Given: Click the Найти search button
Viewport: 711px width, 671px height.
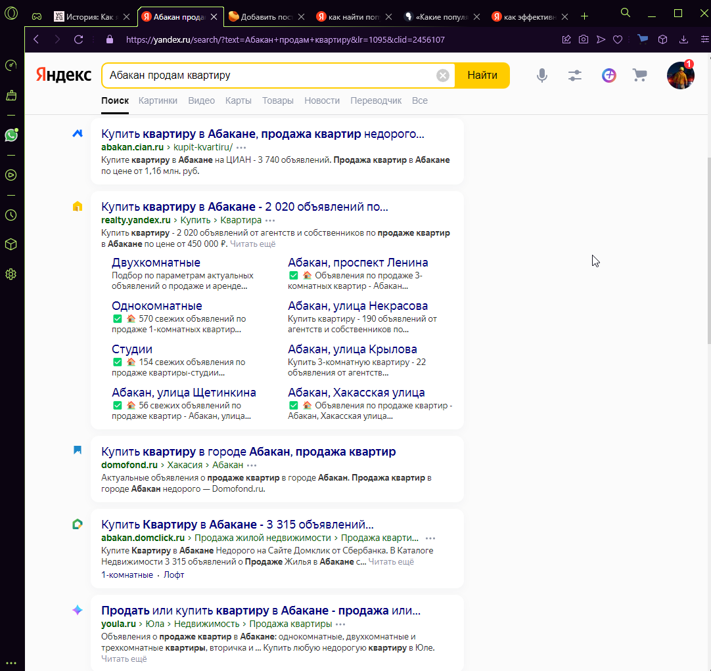Looking at the screenshot, I should (x=482, y=76).
